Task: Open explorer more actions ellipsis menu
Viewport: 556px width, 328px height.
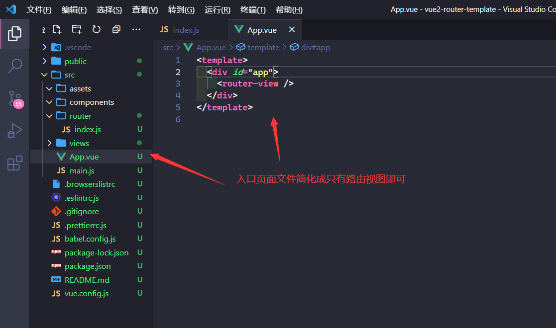Action: pos(136,29)
